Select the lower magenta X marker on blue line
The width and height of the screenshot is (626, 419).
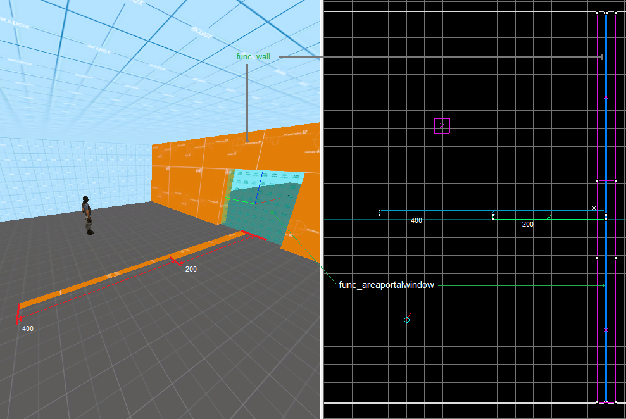[606, 330]
